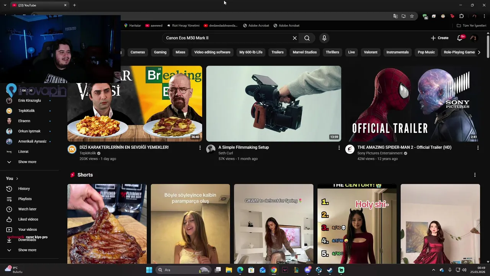The width and height of the screenshot is (490, 276).
Task: Close the YouTube browser tab
Action: click(x=65, y=5)
